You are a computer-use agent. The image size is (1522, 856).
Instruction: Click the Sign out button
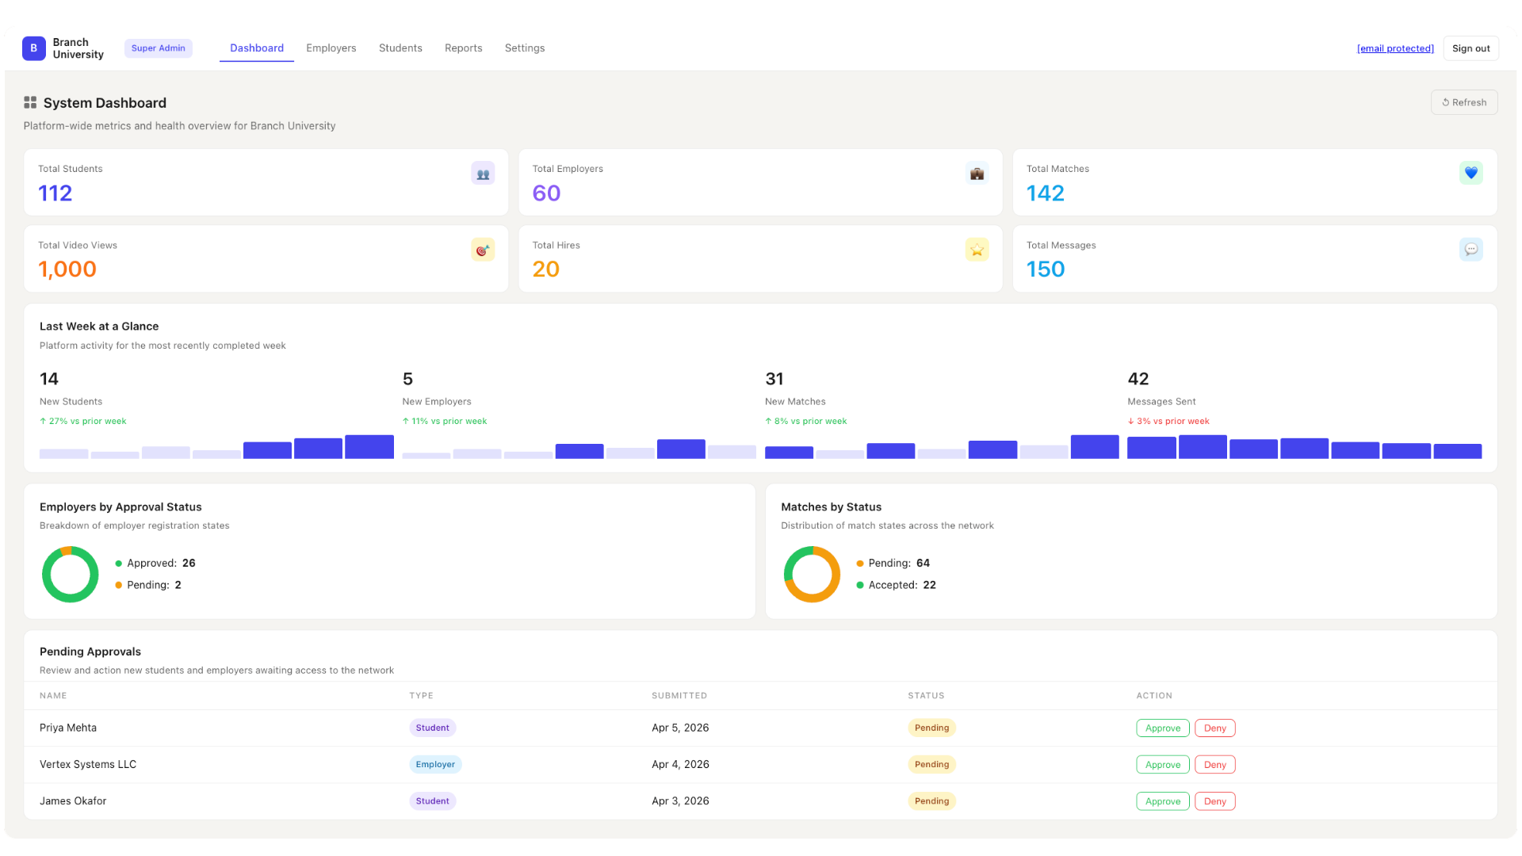[1470, 48]
